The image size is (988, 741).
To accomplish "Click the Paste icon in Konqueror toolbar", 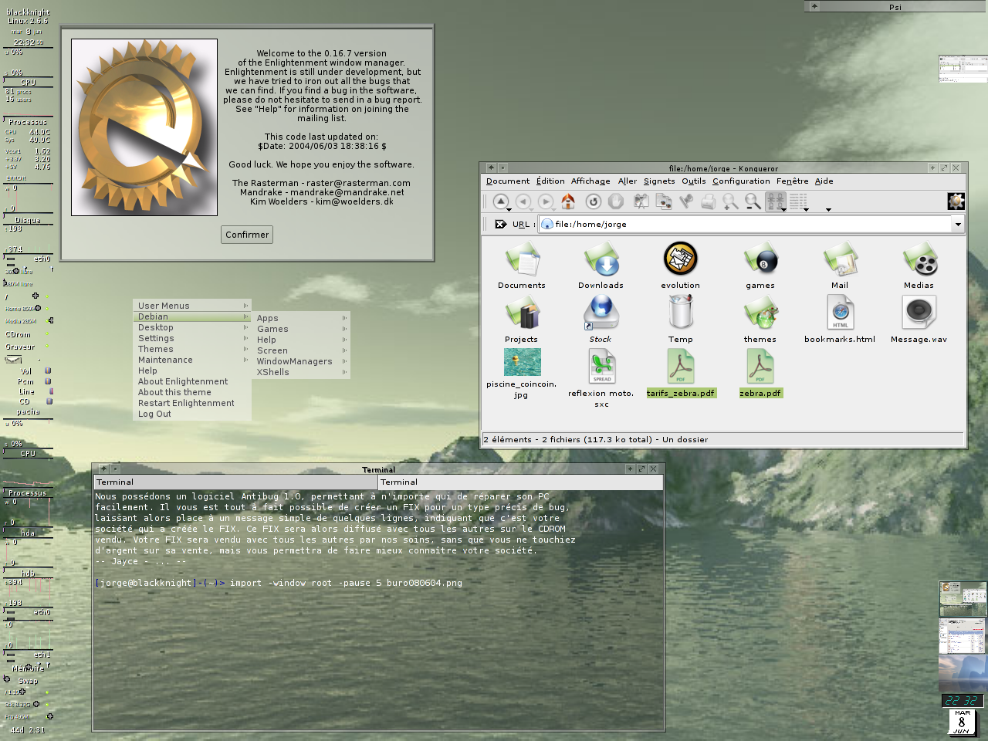I will [685, 201].
